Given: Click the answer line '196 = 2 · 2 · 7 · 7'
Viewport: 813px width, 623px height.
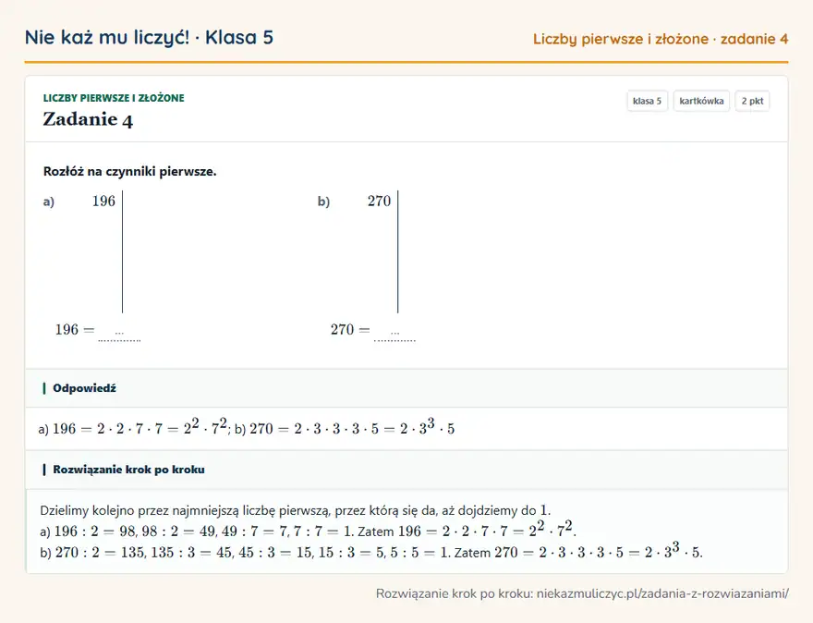Looking at the screenshot, I should point(108,429).
